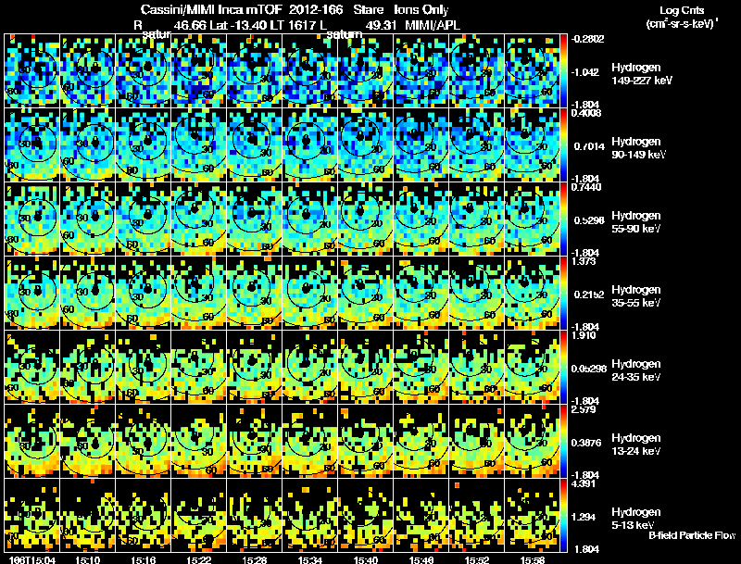Viewport: 741px width, 564px height.
Task: Click the 15:16 time axis label
Action: click(144, 560)
